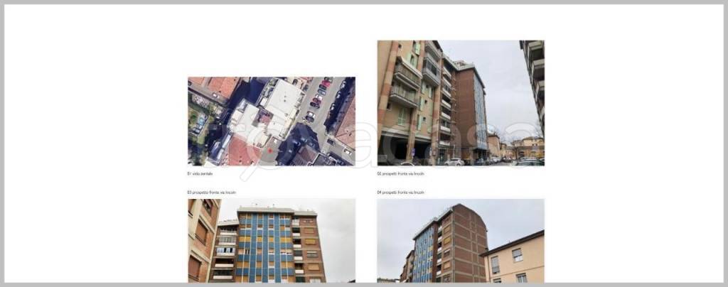Click the large white rooftop in aerial view
This screenshot has height=287, width=728.
283,98
